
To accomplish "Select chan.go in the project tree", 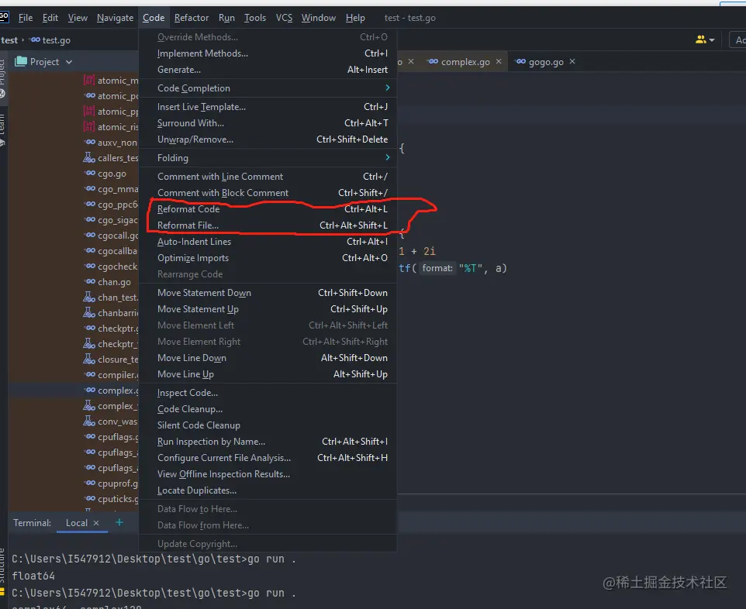I will click(x=114, y=282).
